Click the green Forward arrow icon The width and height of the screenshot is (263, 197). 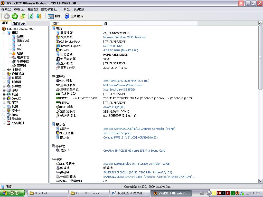(15, 16)
